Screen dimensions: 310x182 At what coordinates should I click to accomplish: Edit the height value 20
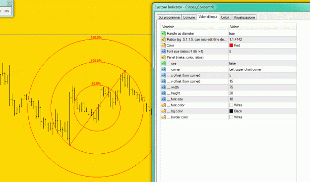pos(262,93)
